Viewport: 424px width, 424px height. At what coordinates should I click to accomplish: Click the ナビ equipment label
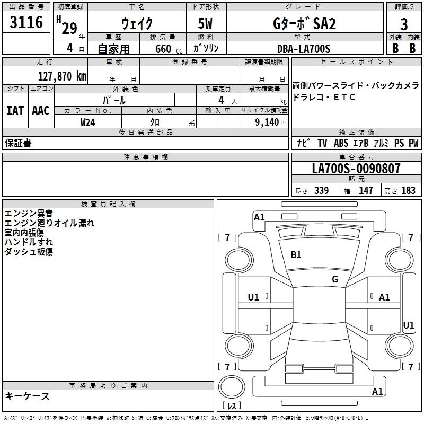click(x=304, y=143)
